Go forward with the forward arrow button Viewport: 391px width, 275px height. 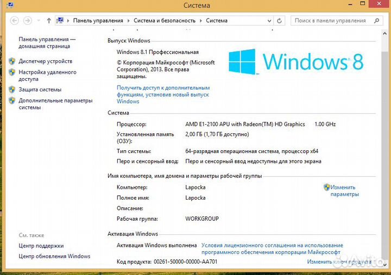[x=28, y=21]
